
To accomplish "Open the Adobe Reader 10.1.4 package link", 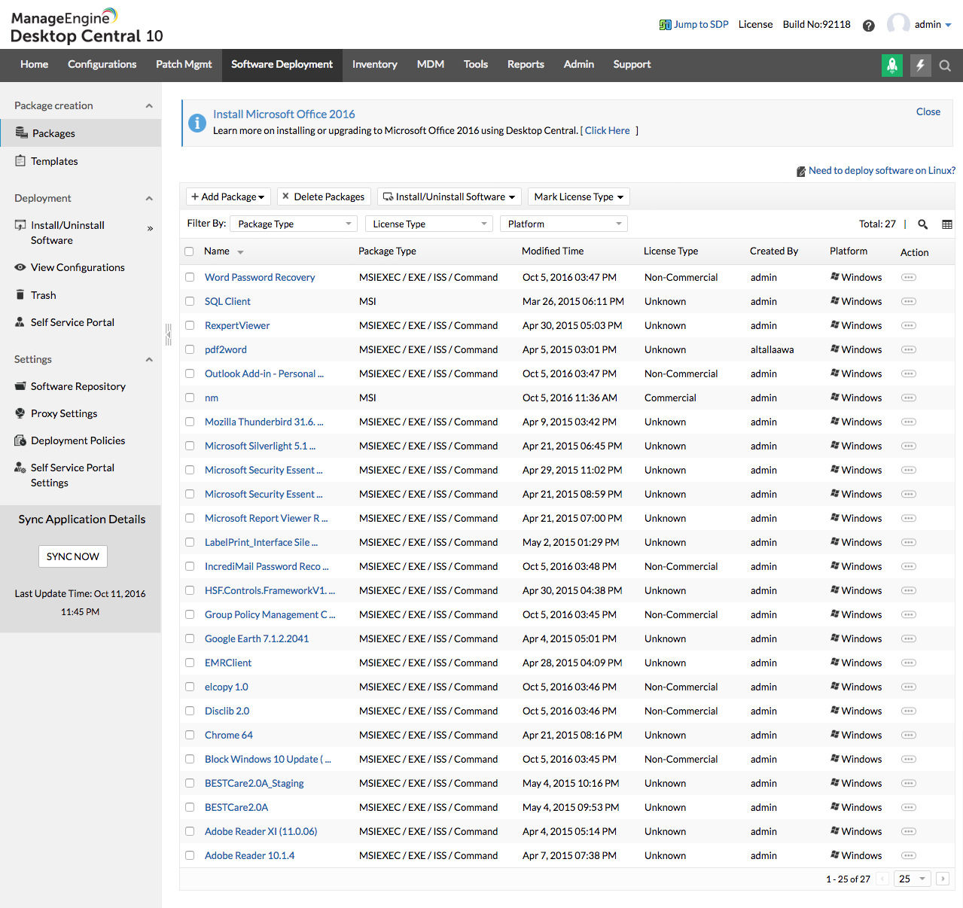I will [249, 856].
